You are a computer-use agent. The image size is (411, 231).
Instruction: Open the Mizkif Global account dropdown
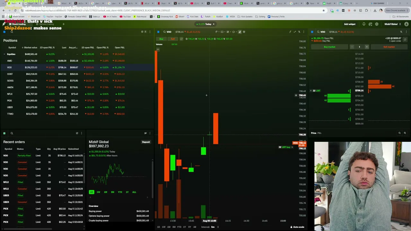click(392, 24)
